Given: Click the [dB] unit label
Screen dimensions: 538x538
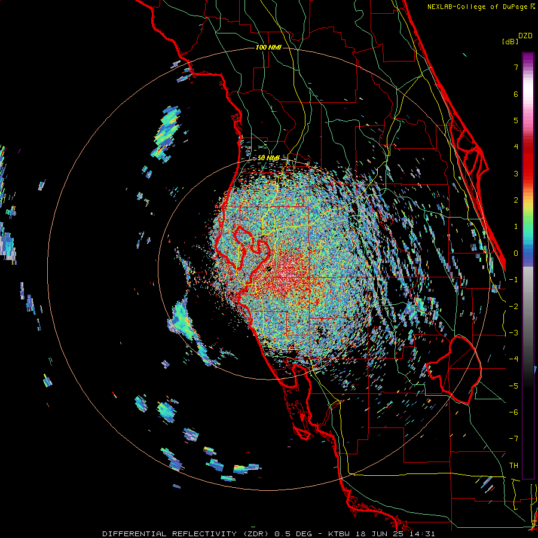Looking at the screenshot, I should tap(511, 41).
